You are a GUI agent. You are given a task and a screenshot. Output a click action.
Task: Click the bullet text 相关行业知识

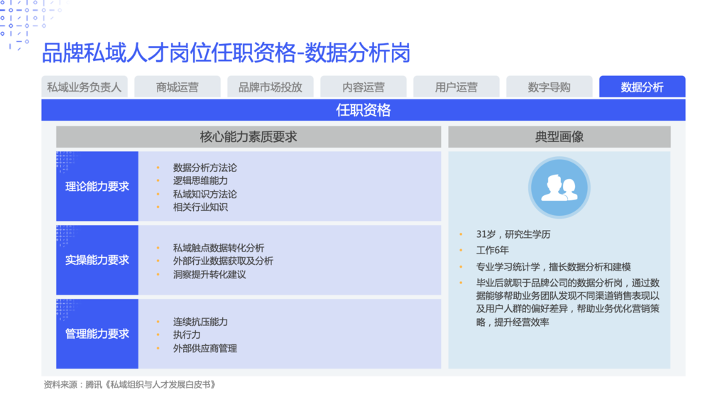200,207
